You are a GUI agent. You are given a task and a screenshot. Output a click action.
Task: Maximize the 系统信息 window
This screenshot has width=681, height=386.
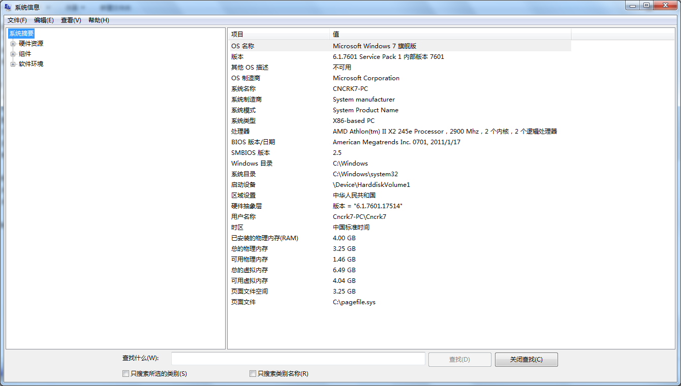tap(646, 5)
